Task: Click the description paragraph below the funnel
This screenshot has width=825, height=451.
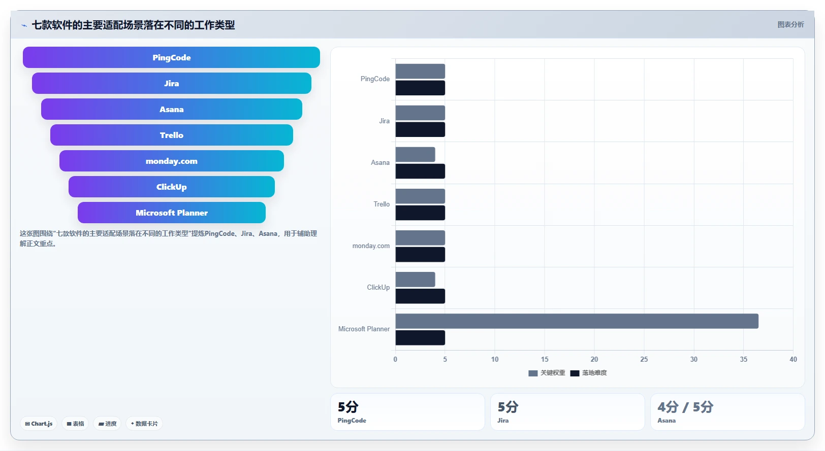Action: 168,238
